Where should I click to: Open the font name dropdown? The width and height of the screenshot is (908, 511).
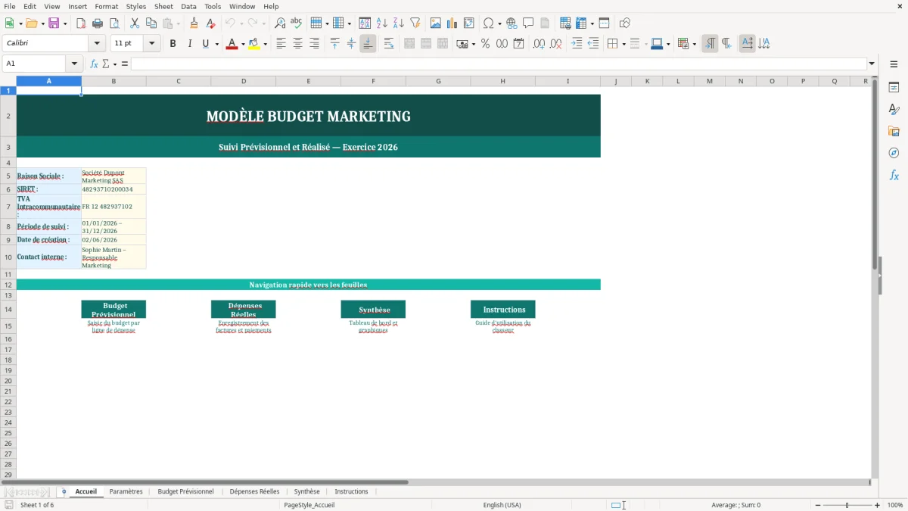click(96, 44)
